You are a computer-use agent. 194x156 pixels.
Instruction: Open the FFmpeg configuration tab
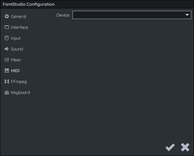click(19, 82)
